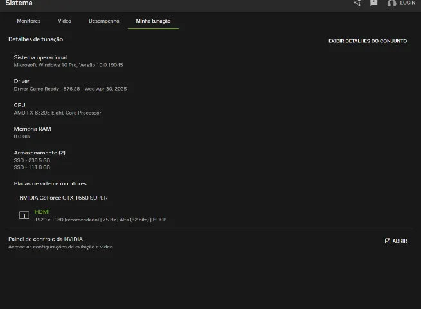421x309 pixels.
Task: Switch to the Monitores tab
Action: pyautogui.click(x=29, y=21)
